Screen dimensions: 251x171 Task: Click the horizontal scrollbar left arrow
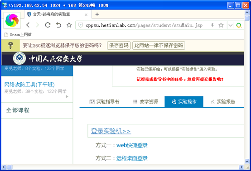4,167
